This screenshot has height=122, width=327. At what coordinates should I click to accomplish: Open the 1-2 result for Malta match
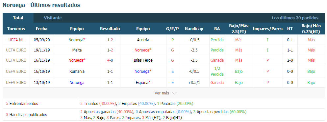click(x=110, y=50)
